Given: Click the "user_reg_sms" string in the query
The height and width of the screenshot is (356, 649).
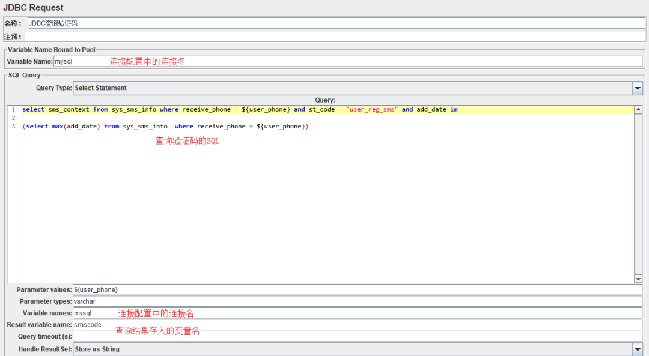Looking at the screenshot, I should point(372,110).
